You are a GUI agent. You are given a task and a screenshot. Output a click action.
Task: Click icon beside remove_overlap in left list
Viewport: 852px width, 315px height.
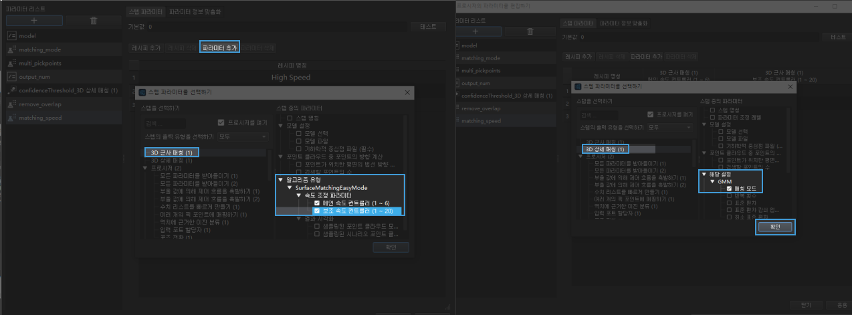[x=11, y=104]
